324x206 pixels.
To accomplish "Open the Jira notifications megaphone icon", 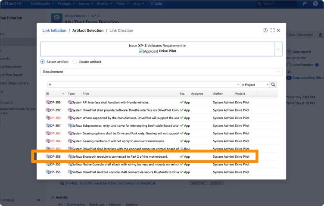I will 305,3.
